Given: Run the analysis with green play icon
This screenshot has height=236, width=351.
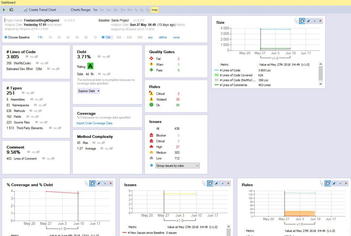Looking at the screenshot, I should coord(4,10).
